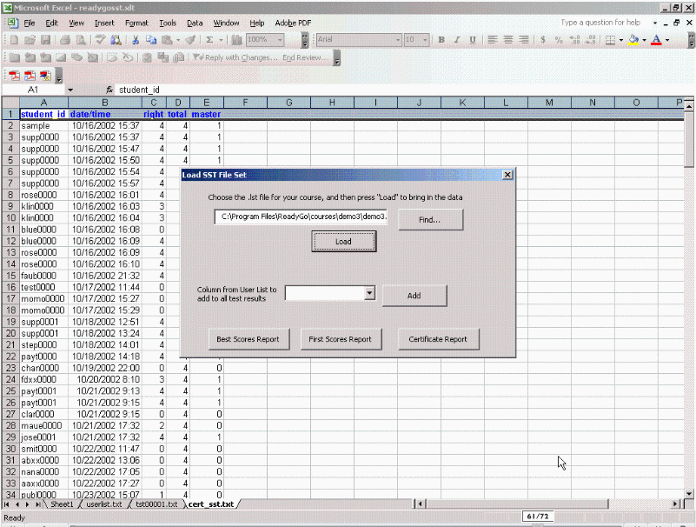Copy the selection using the Copy icon
The width and height of the screenshot is (696, 527).
tap(151, 40)
